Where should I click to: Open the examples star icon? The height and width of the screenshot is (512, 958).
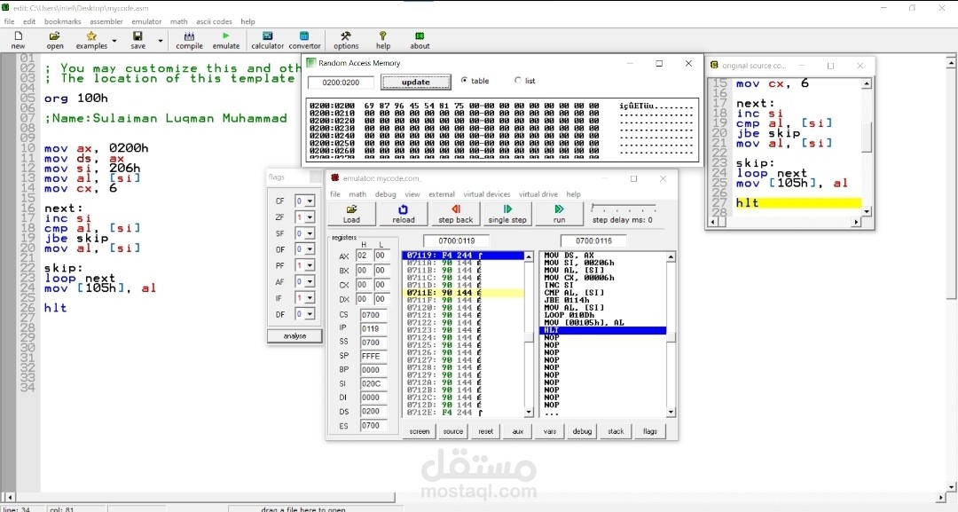point(91,40)
